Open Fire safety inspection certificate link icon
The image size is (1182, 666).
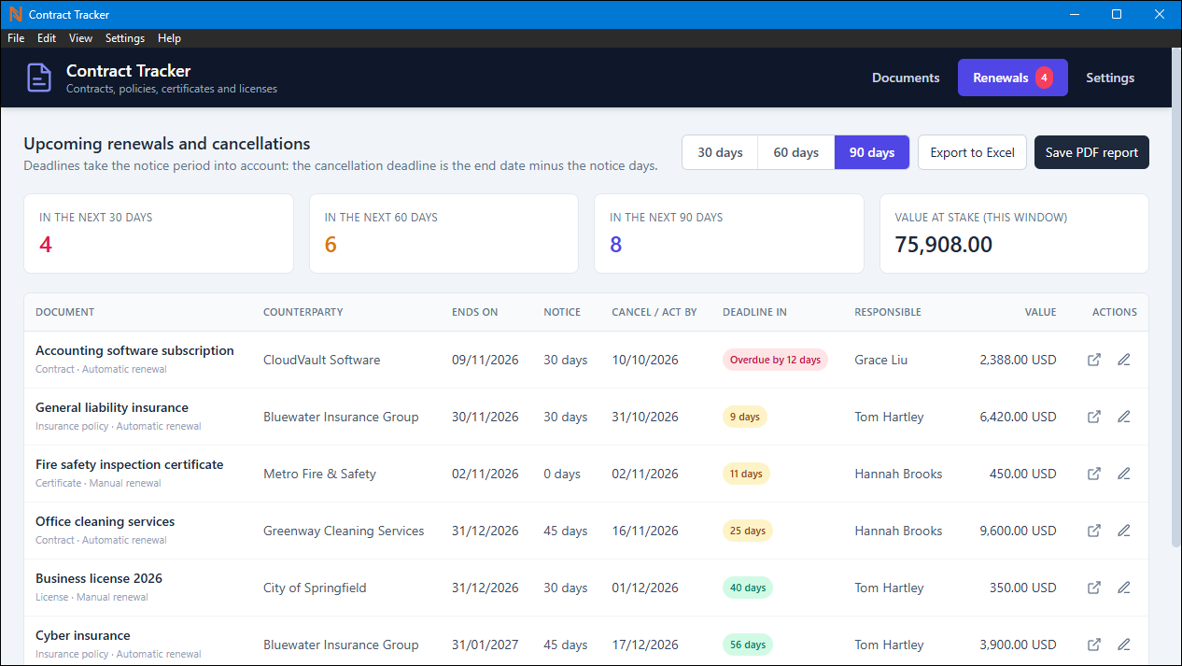(1094, 474)
